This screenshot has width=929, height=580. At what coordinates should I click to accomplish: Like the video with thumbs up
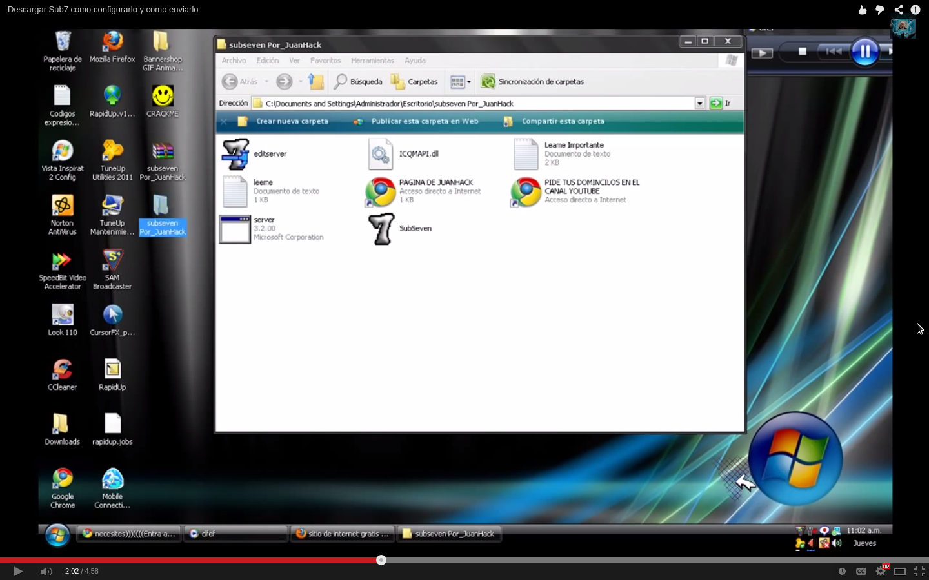pyautogui.click(x=863, y=10)
